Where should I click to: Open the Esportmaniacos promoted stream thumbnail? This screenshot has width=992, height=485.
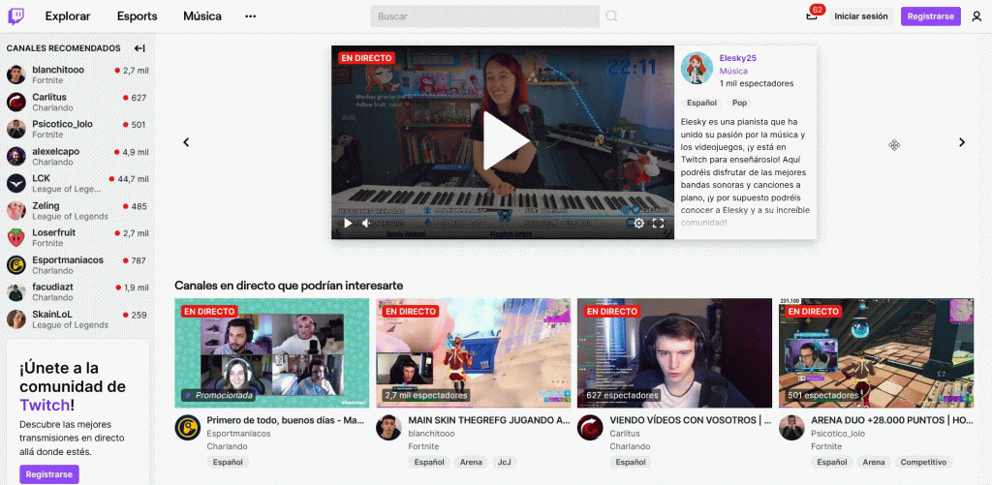[272, 352]
